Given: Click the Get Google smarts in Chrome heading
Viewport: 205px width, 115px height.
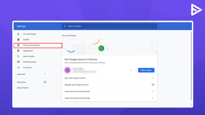Looking at the screenshot, I should 81,60.
